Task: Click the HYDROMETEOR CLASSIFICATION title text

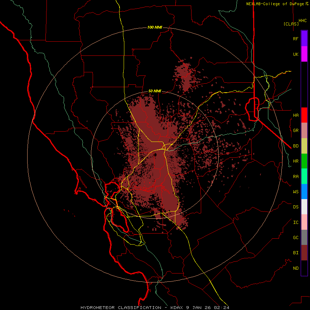Action: click(x=121, y=308)
